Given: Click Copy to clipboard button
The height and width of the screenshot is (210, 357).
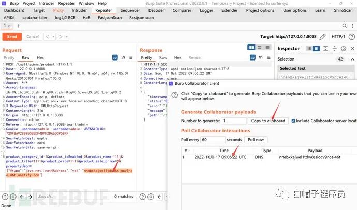Looking at the screenshot, I should (x=268, y=121).
